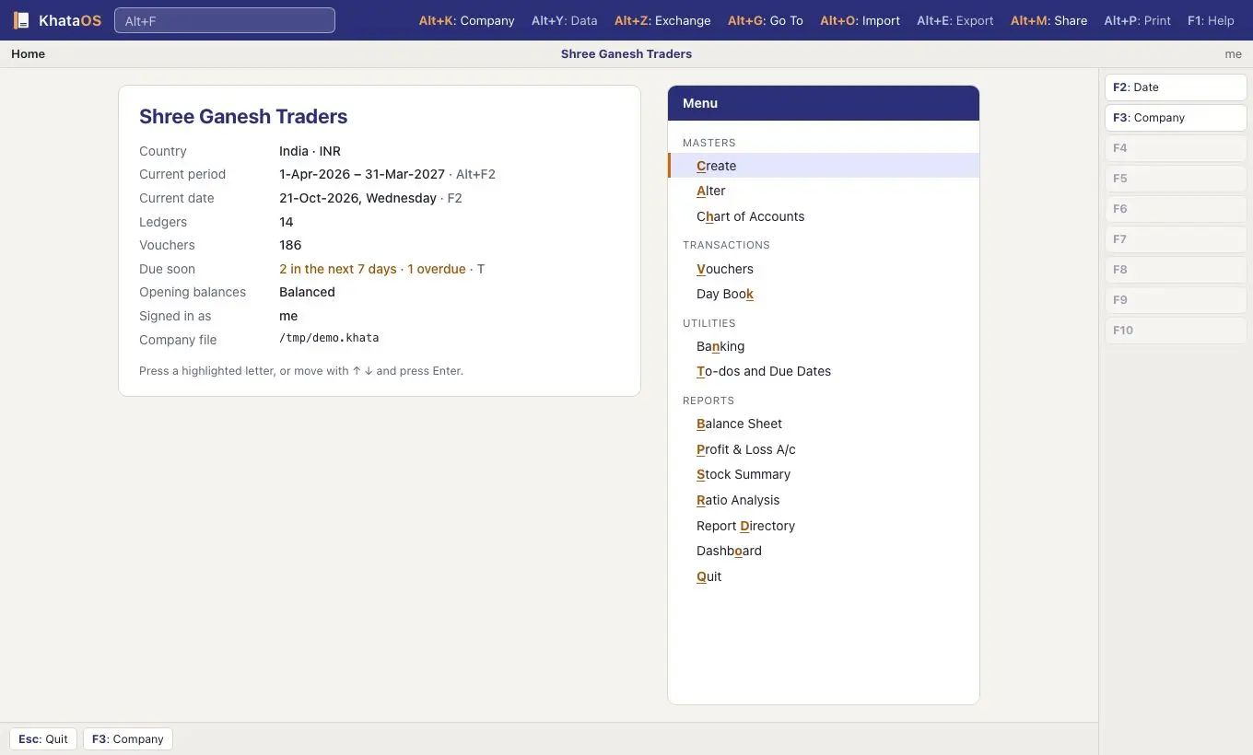Select Create under Masters
The image size is (1253, 755).
[824, 166]
